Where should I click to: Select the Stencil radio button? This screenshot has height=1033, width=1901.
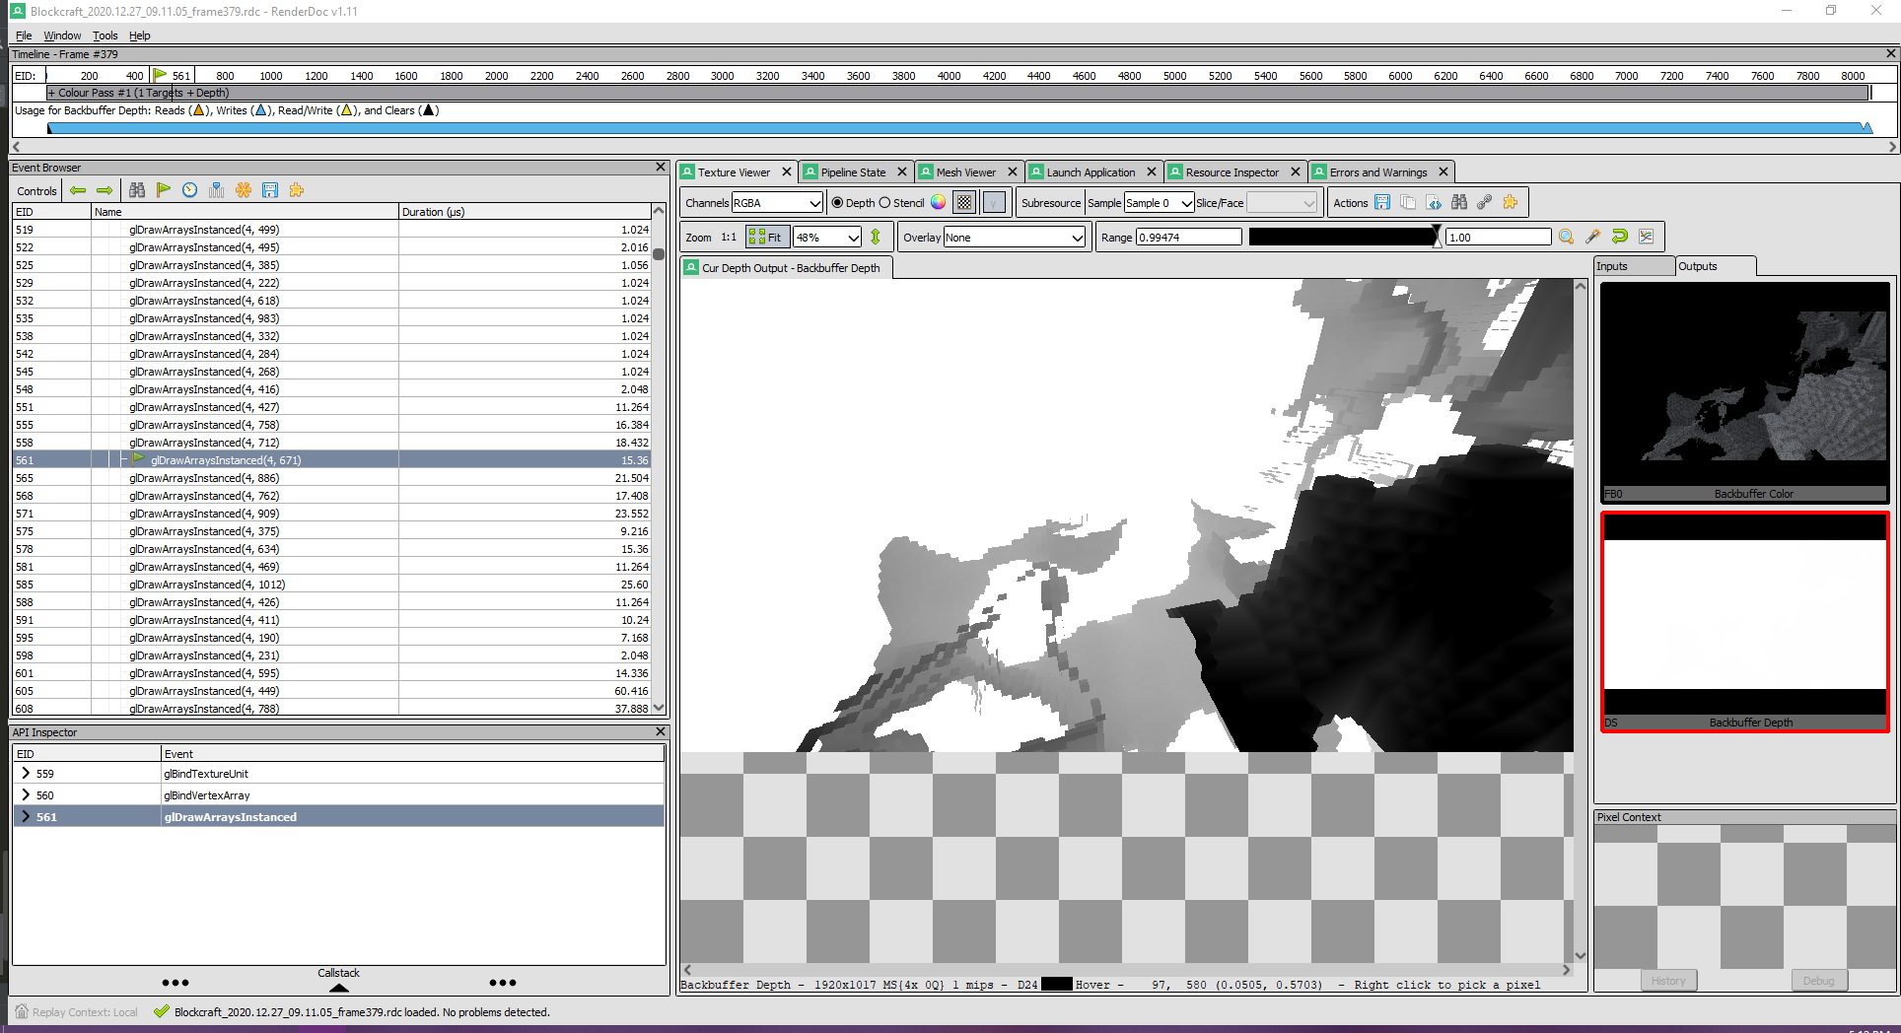(884, 202)
